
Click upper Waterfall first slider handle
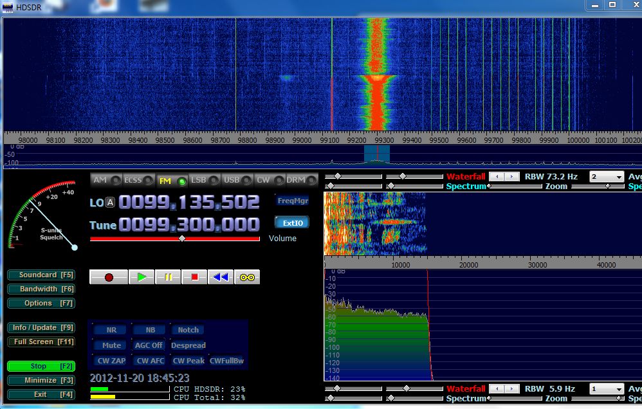click(337, 176)
